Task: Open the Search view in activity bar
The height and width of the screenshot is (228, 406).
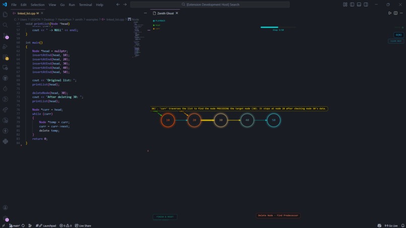Action: pos(5,25)
